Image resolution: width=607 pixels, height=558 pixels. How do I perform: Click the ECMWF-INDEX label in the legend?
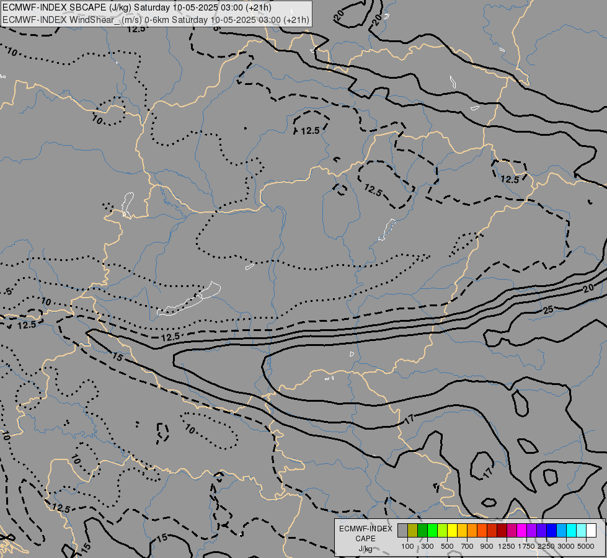click(x=365, y=529)
